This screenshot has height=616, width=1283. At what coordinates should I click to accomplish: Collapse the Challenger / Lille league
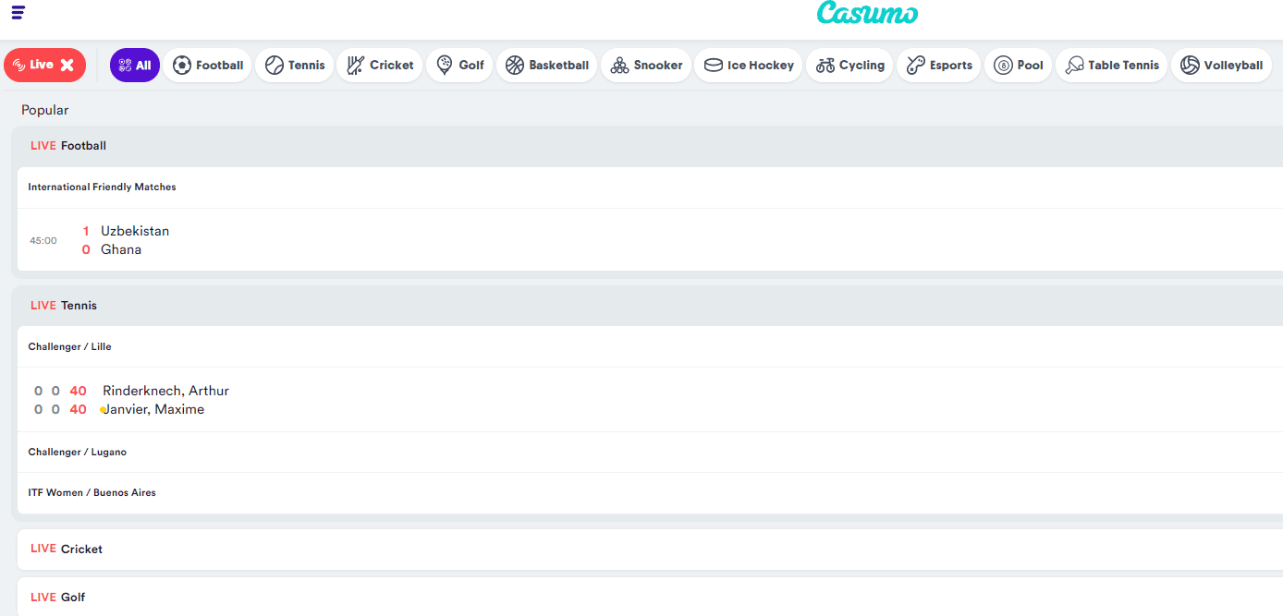(x=69, y=347)
